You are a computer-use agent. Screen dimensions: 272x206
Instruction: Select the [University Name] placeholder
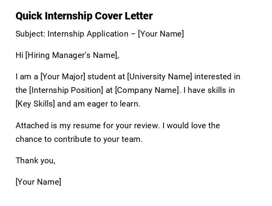tap(160, 77)
